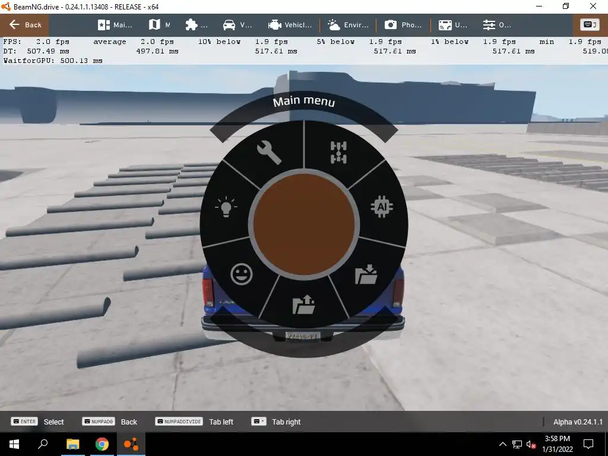Screen dimensions: 608x456
Task: Open the UI apps layout menu item
Action: 452,25
